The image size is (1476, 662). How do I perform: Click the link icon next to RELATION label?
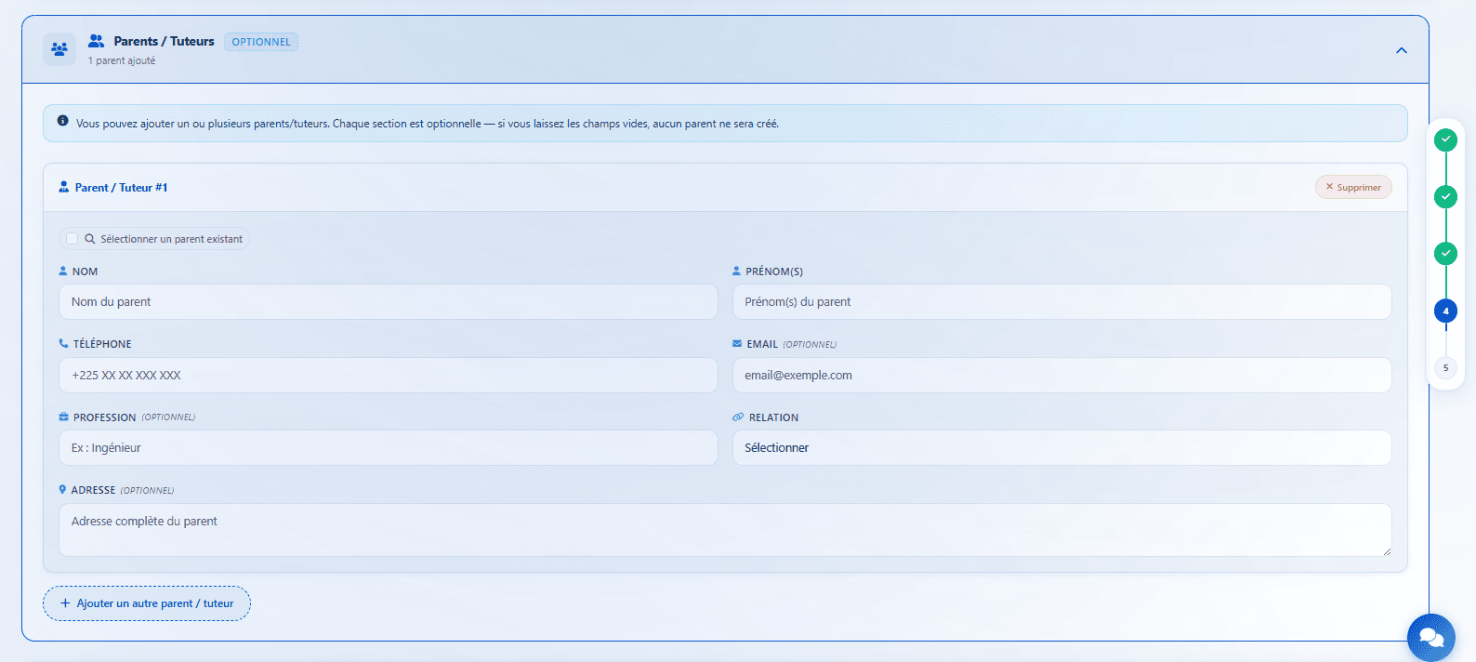(x=738, y=417)
